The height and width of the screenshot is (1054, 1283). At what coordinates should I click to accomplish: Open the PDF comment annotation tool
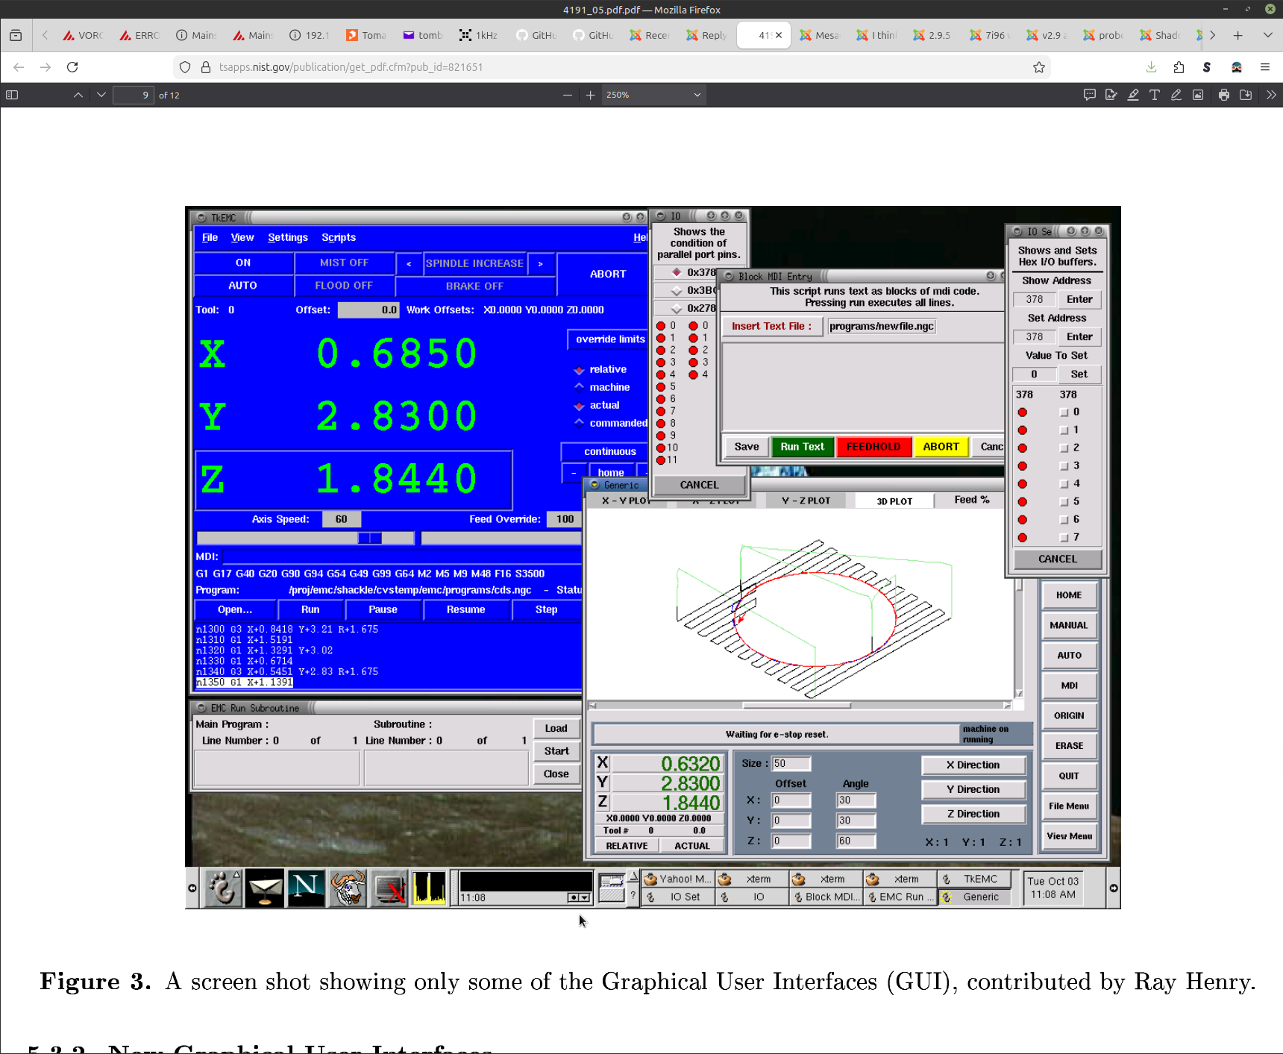click(1090, 95)
